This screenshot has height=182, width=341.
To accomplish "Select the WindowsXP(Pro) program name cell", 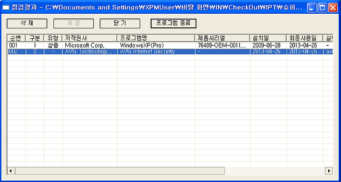I will coord(156,45).
